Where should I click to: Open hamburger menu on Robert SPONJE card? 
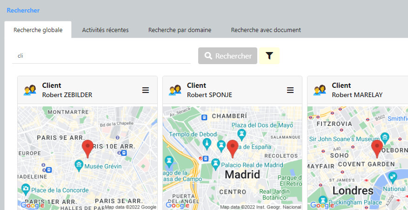coord(290,90)
